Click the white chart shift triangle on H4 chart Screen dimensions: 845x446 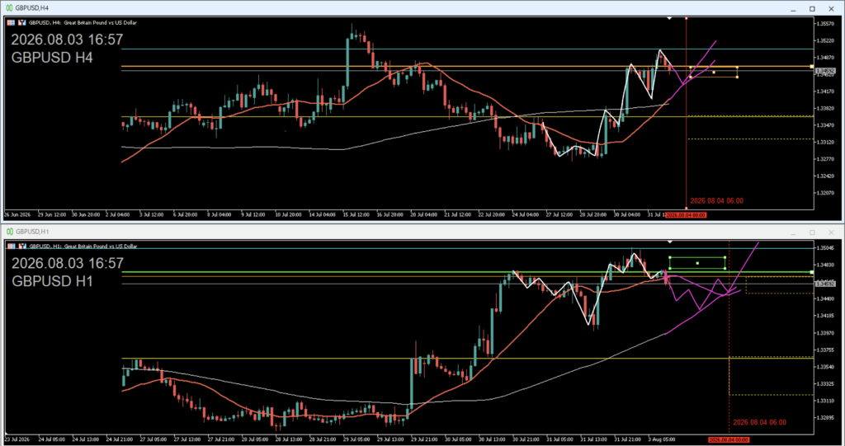pyautogui.click(x=669, y=18)
